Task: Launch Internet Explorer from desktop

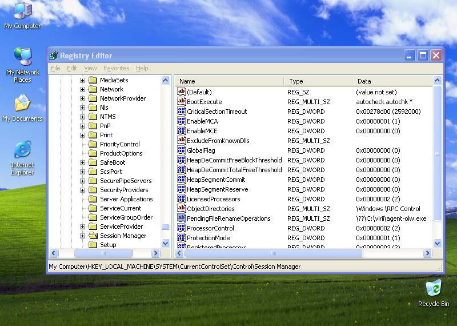Action: pos(22,158)
